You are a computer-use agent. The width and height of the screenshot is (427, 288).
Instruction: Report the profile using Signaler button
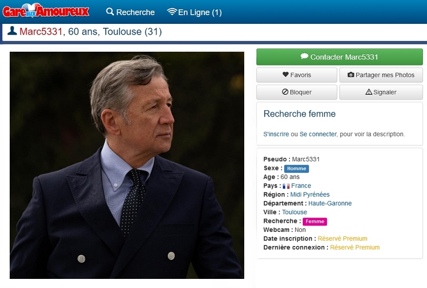[x=381, y=92]
